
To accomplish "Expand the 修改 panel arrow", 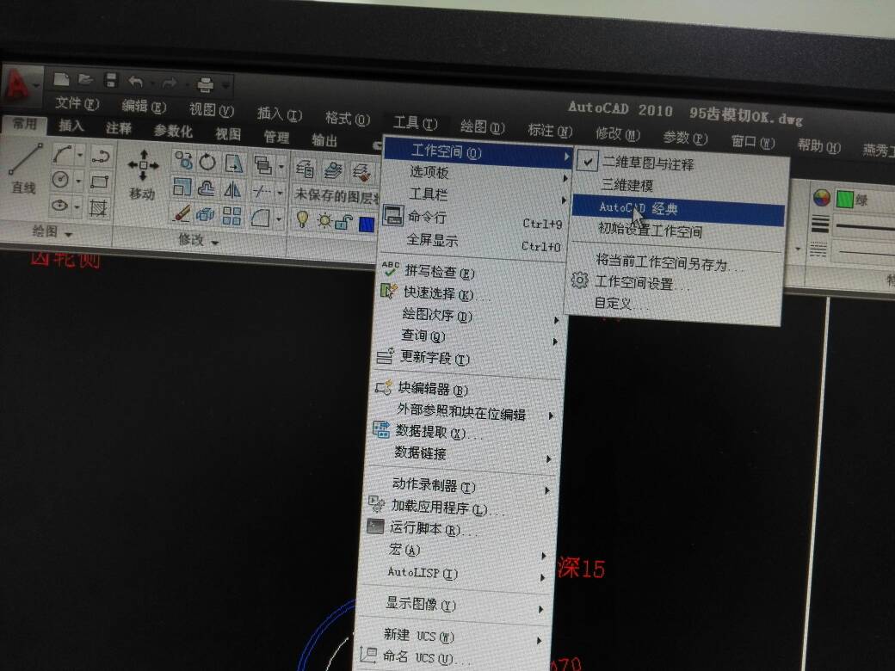I will [x=215, y=243].
